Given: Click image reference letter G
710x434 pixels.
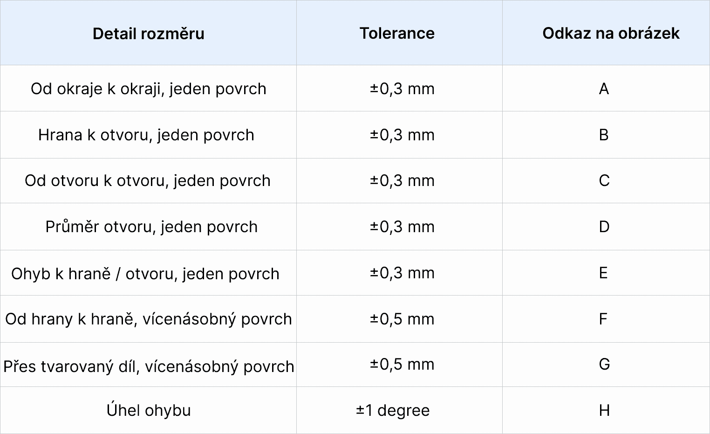Looking at the screenshot, I should 604,364.
